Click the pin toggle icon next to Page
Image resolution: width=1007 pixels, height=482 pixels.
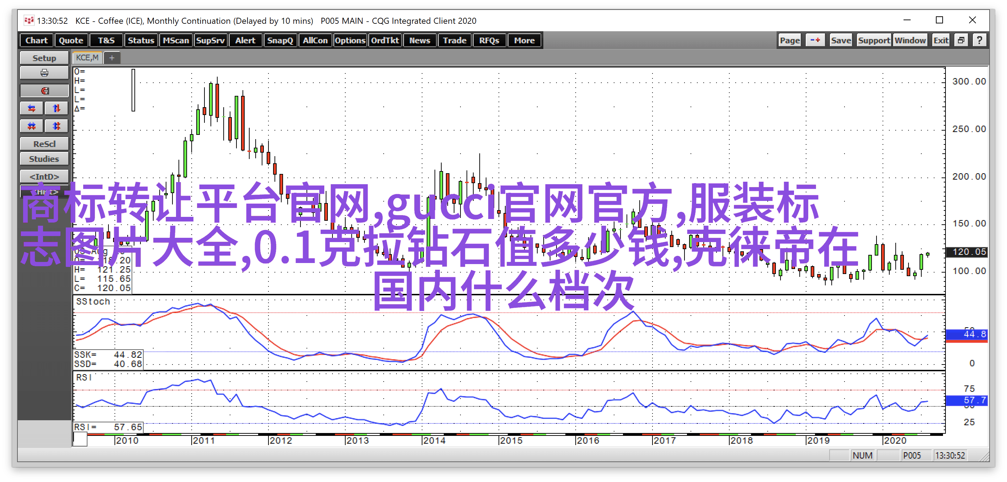pyautogui.click(x=815, y=40)
